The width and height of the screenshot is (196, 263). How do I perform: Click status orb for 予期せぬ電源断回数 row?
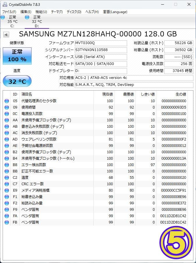[x=7, y=146]
